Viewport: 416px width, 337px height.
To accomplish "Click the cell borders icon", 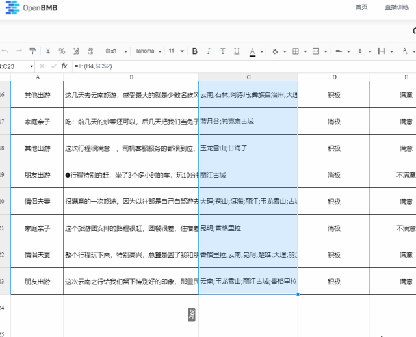I will 296,51.
